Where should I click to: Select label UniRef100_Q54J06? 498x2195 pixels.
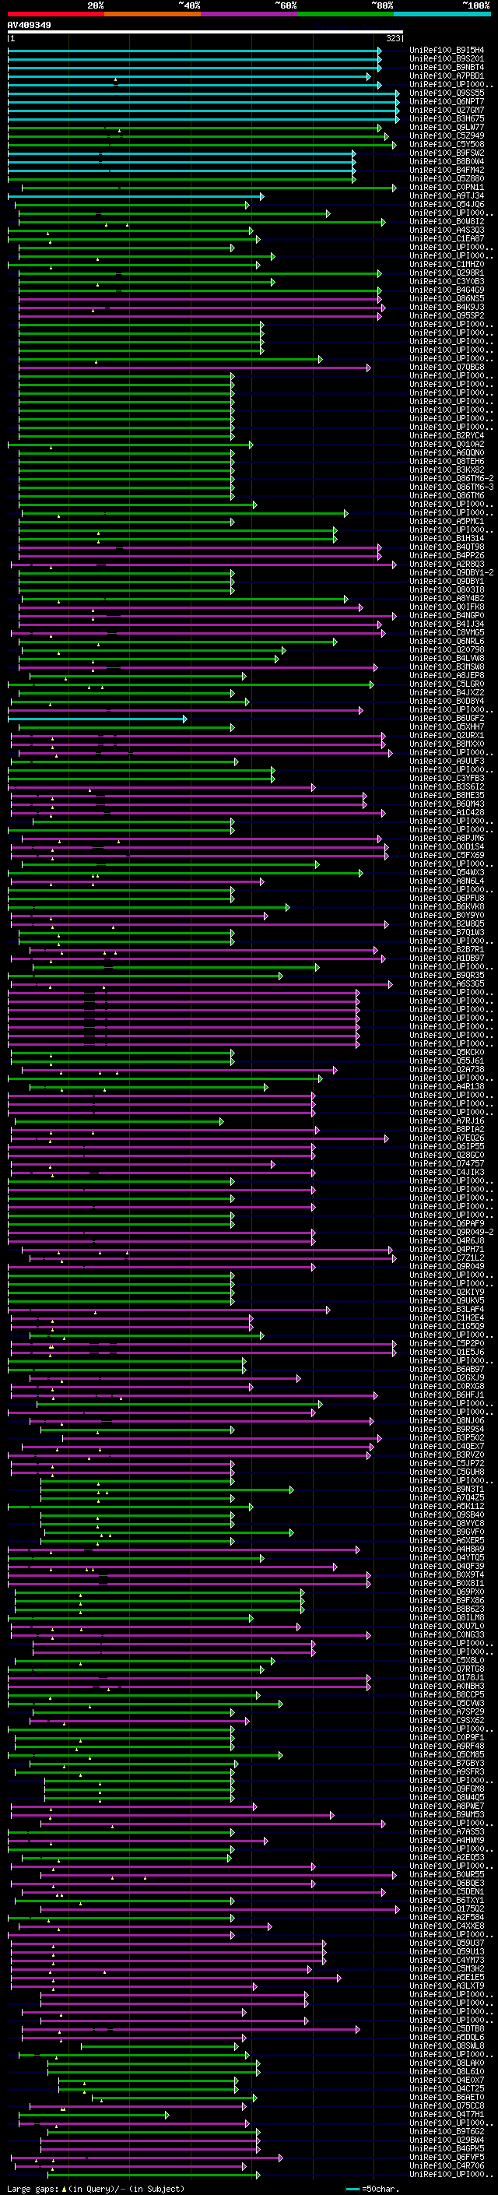point(447,205)
